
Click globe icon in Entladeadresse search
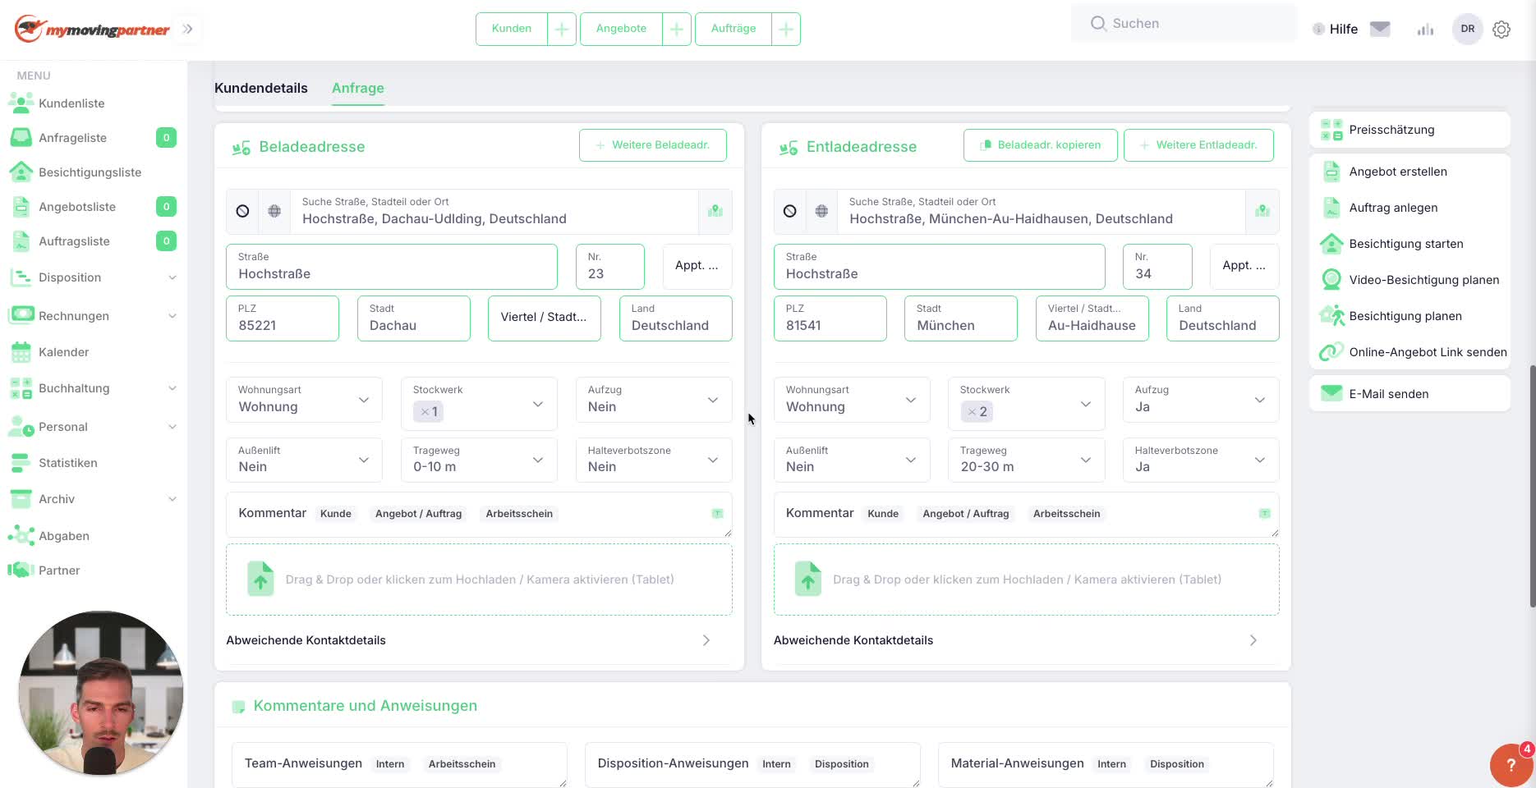point(821,211)
